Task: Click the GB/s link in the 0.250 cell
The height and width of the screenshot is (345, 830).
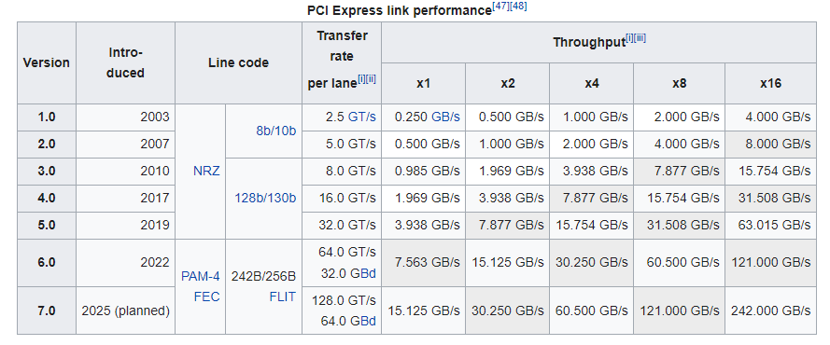Action: click(x=445, y=117)
